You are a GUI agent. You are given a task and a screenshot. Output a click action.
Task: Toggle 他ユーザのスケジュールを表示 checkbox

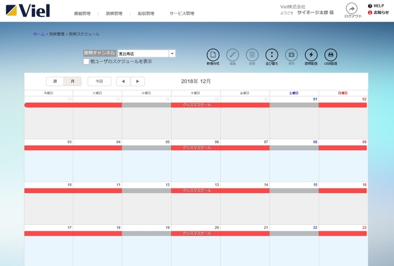tap(86, 61)
